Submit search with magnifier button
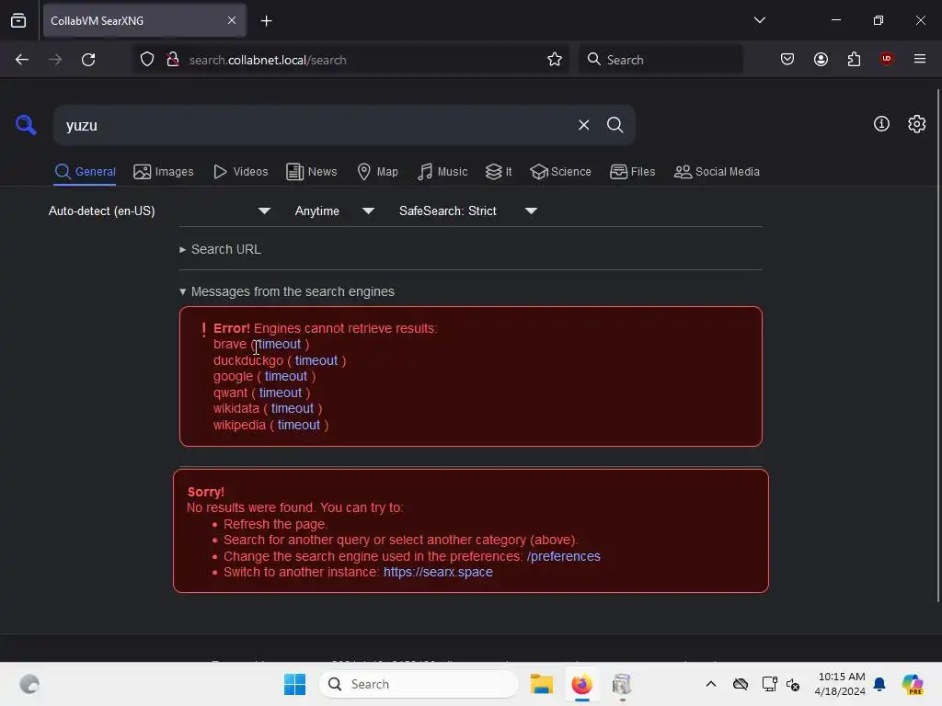The width and height of the screenshot is (942, 706). click(x=615, y=125)
